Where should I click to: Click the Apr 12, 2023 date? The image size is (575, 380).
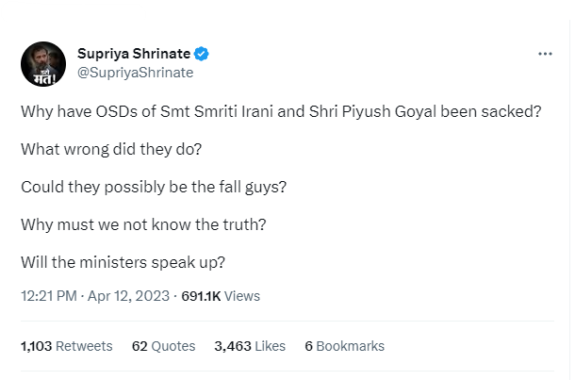coord(128,296)
